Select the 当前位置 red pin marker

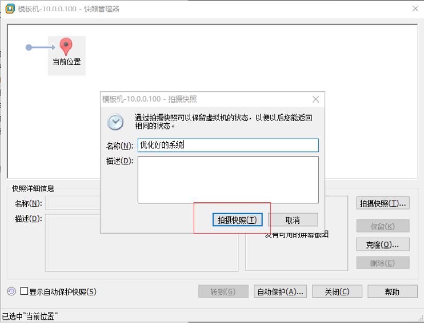66,47
